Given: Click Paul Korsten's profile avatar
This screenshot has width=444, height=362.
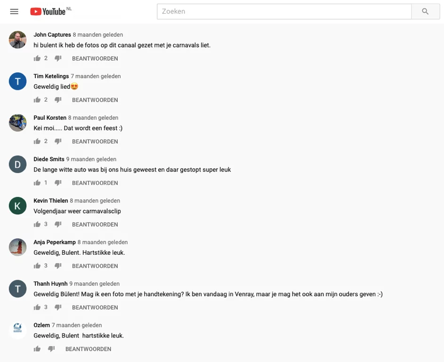Looking at the screenshot, I should point(18,123).
